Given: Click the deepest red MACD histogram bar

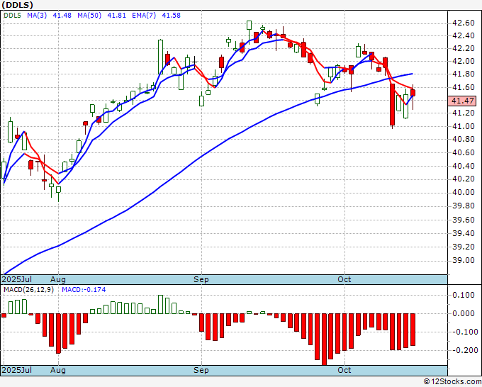Looking at the screenshot, I should click(324, 340).
